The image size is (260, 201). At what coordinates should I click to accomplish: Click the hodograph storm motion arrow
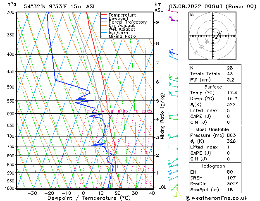216,38
